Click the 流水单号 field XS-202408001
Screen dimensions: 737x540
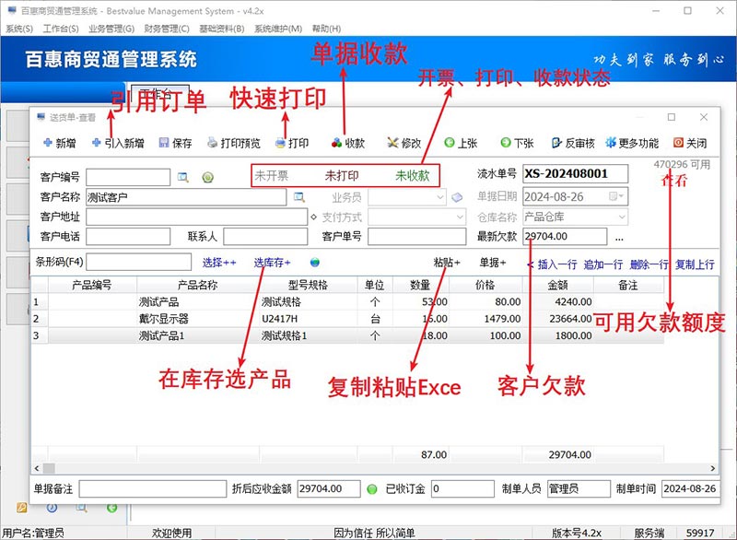click(x=575, y=173)
